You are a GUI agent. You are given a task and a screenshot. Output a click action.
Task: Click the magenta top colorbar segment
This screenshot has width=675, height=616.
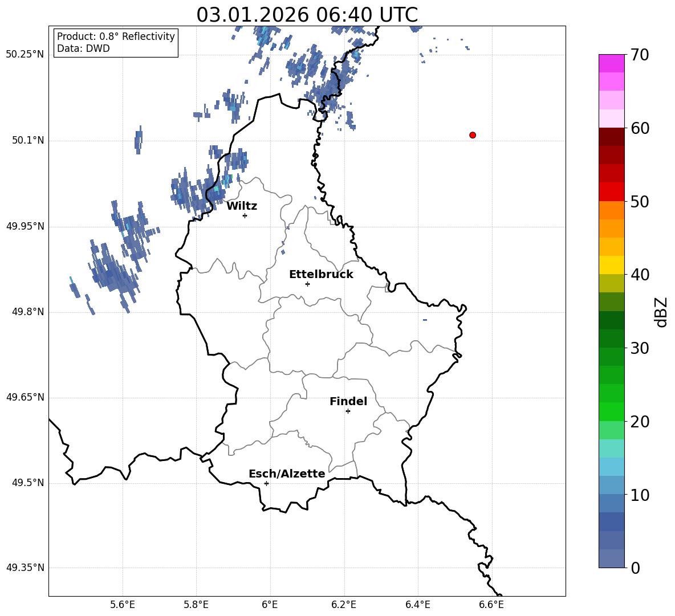click(x=612, y=64)
